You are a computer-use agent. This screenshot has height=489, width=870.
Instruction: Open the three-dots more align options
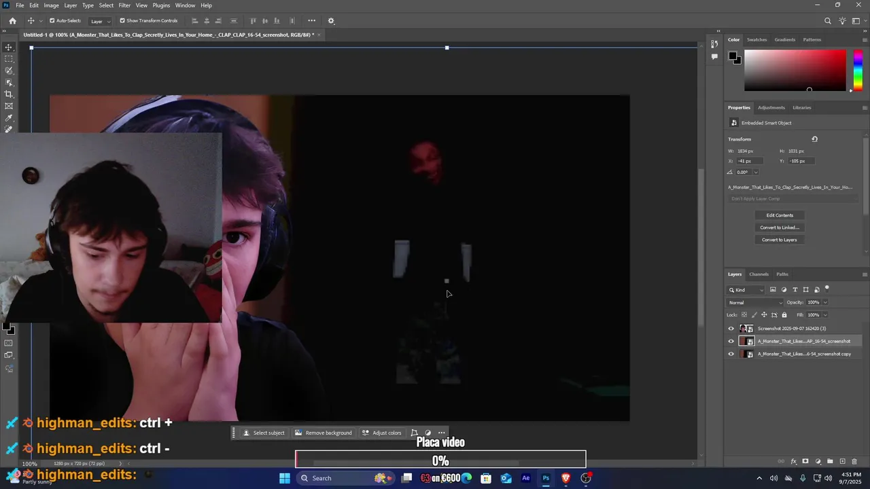(x=311, y=20)
